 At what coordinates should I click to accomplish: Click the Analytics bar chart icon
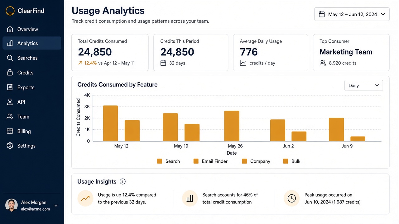point(10,43)
